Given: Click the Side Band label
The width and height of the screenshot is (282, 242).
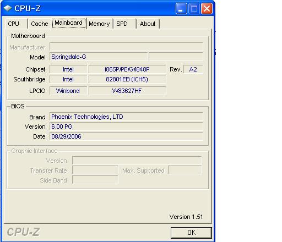Looking at the screenshot, I should click(53, 180).
